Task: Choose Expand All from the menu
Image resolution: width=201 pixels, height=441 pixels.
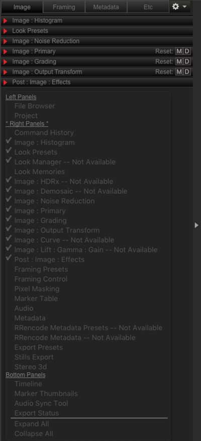Action: (x=32, y=424)
